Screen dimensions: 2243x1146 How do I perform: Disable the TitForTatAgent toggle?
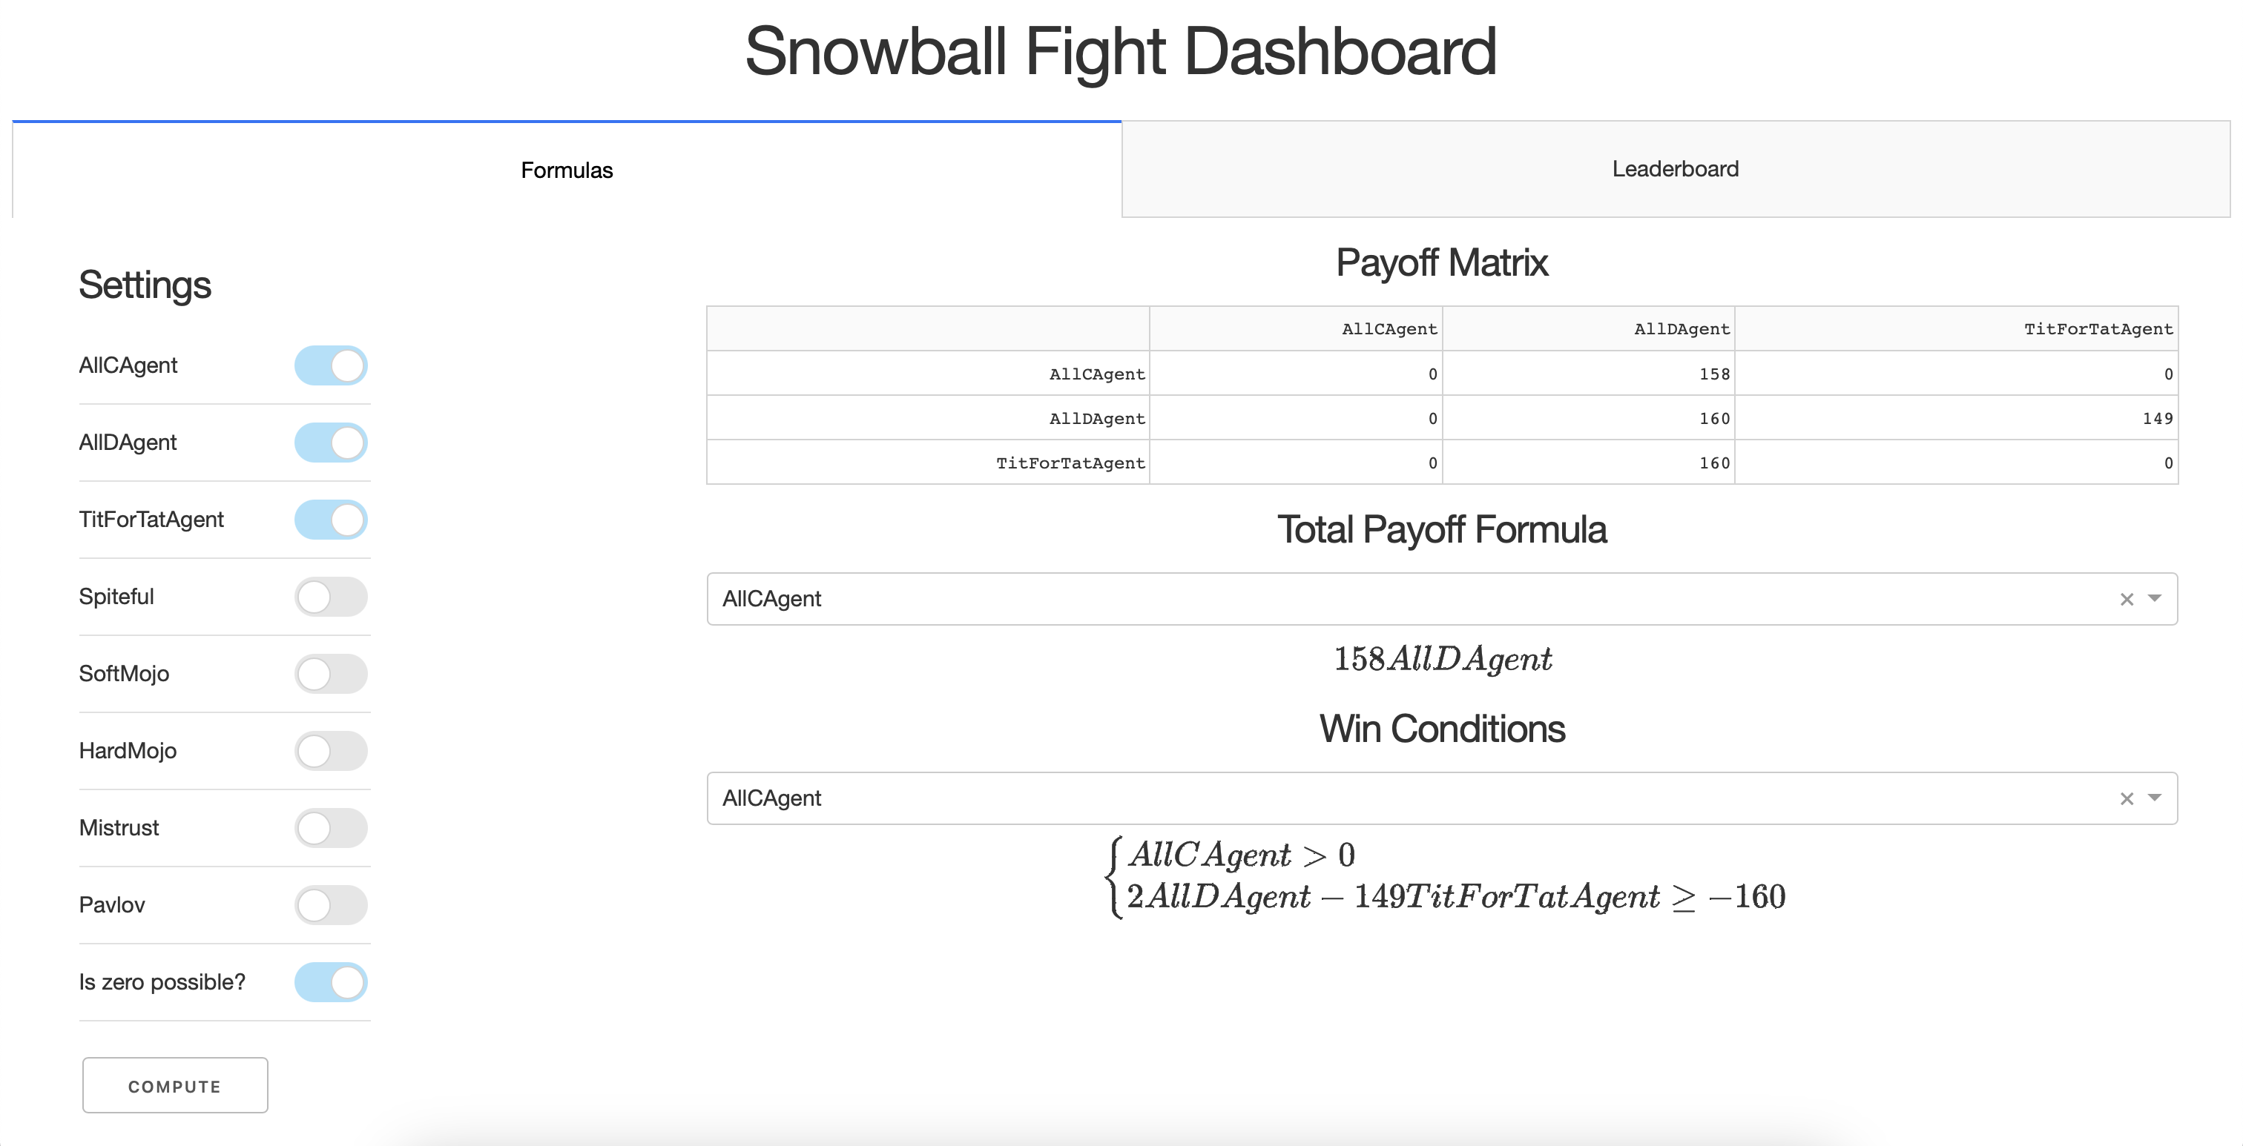pyautogui.click(x=331, y=520)
